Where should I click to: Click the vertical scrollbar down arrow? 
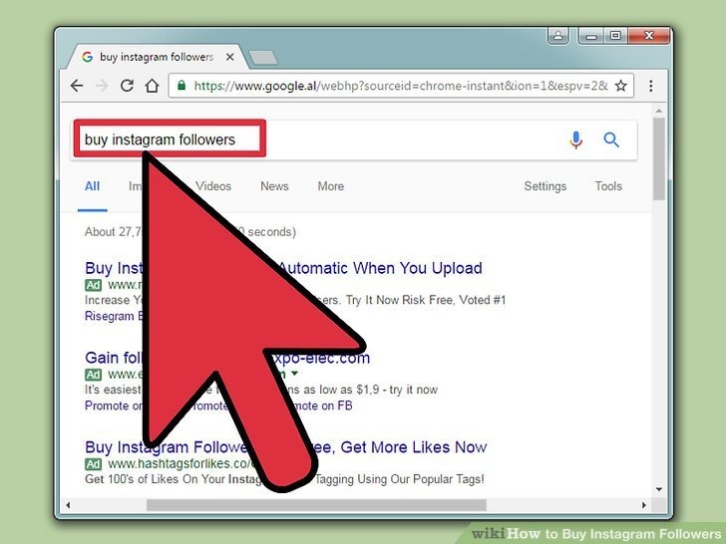click(659, 489)
